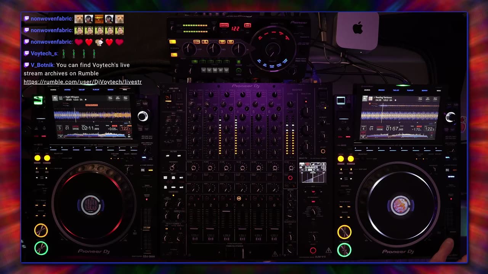The width and height of the screenshot is (488, 274).
Task: Toggle orange-lit channel 4 CUE on mixer
Action: (239, 198)
